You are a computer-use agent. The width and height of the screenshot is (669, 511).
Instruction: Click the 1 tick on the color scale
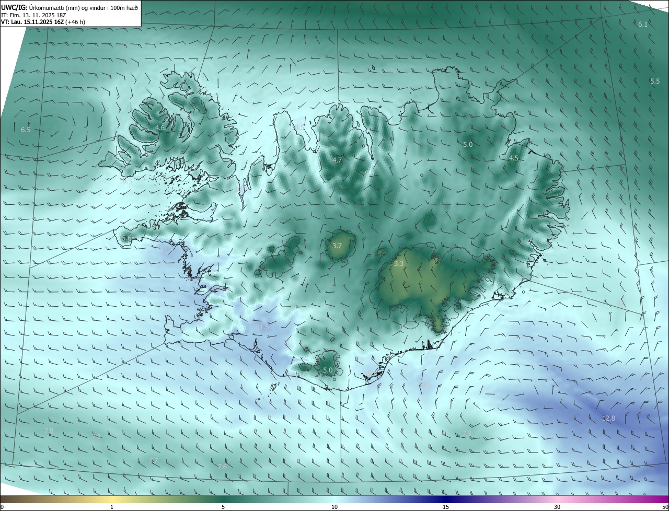point(112,507)
